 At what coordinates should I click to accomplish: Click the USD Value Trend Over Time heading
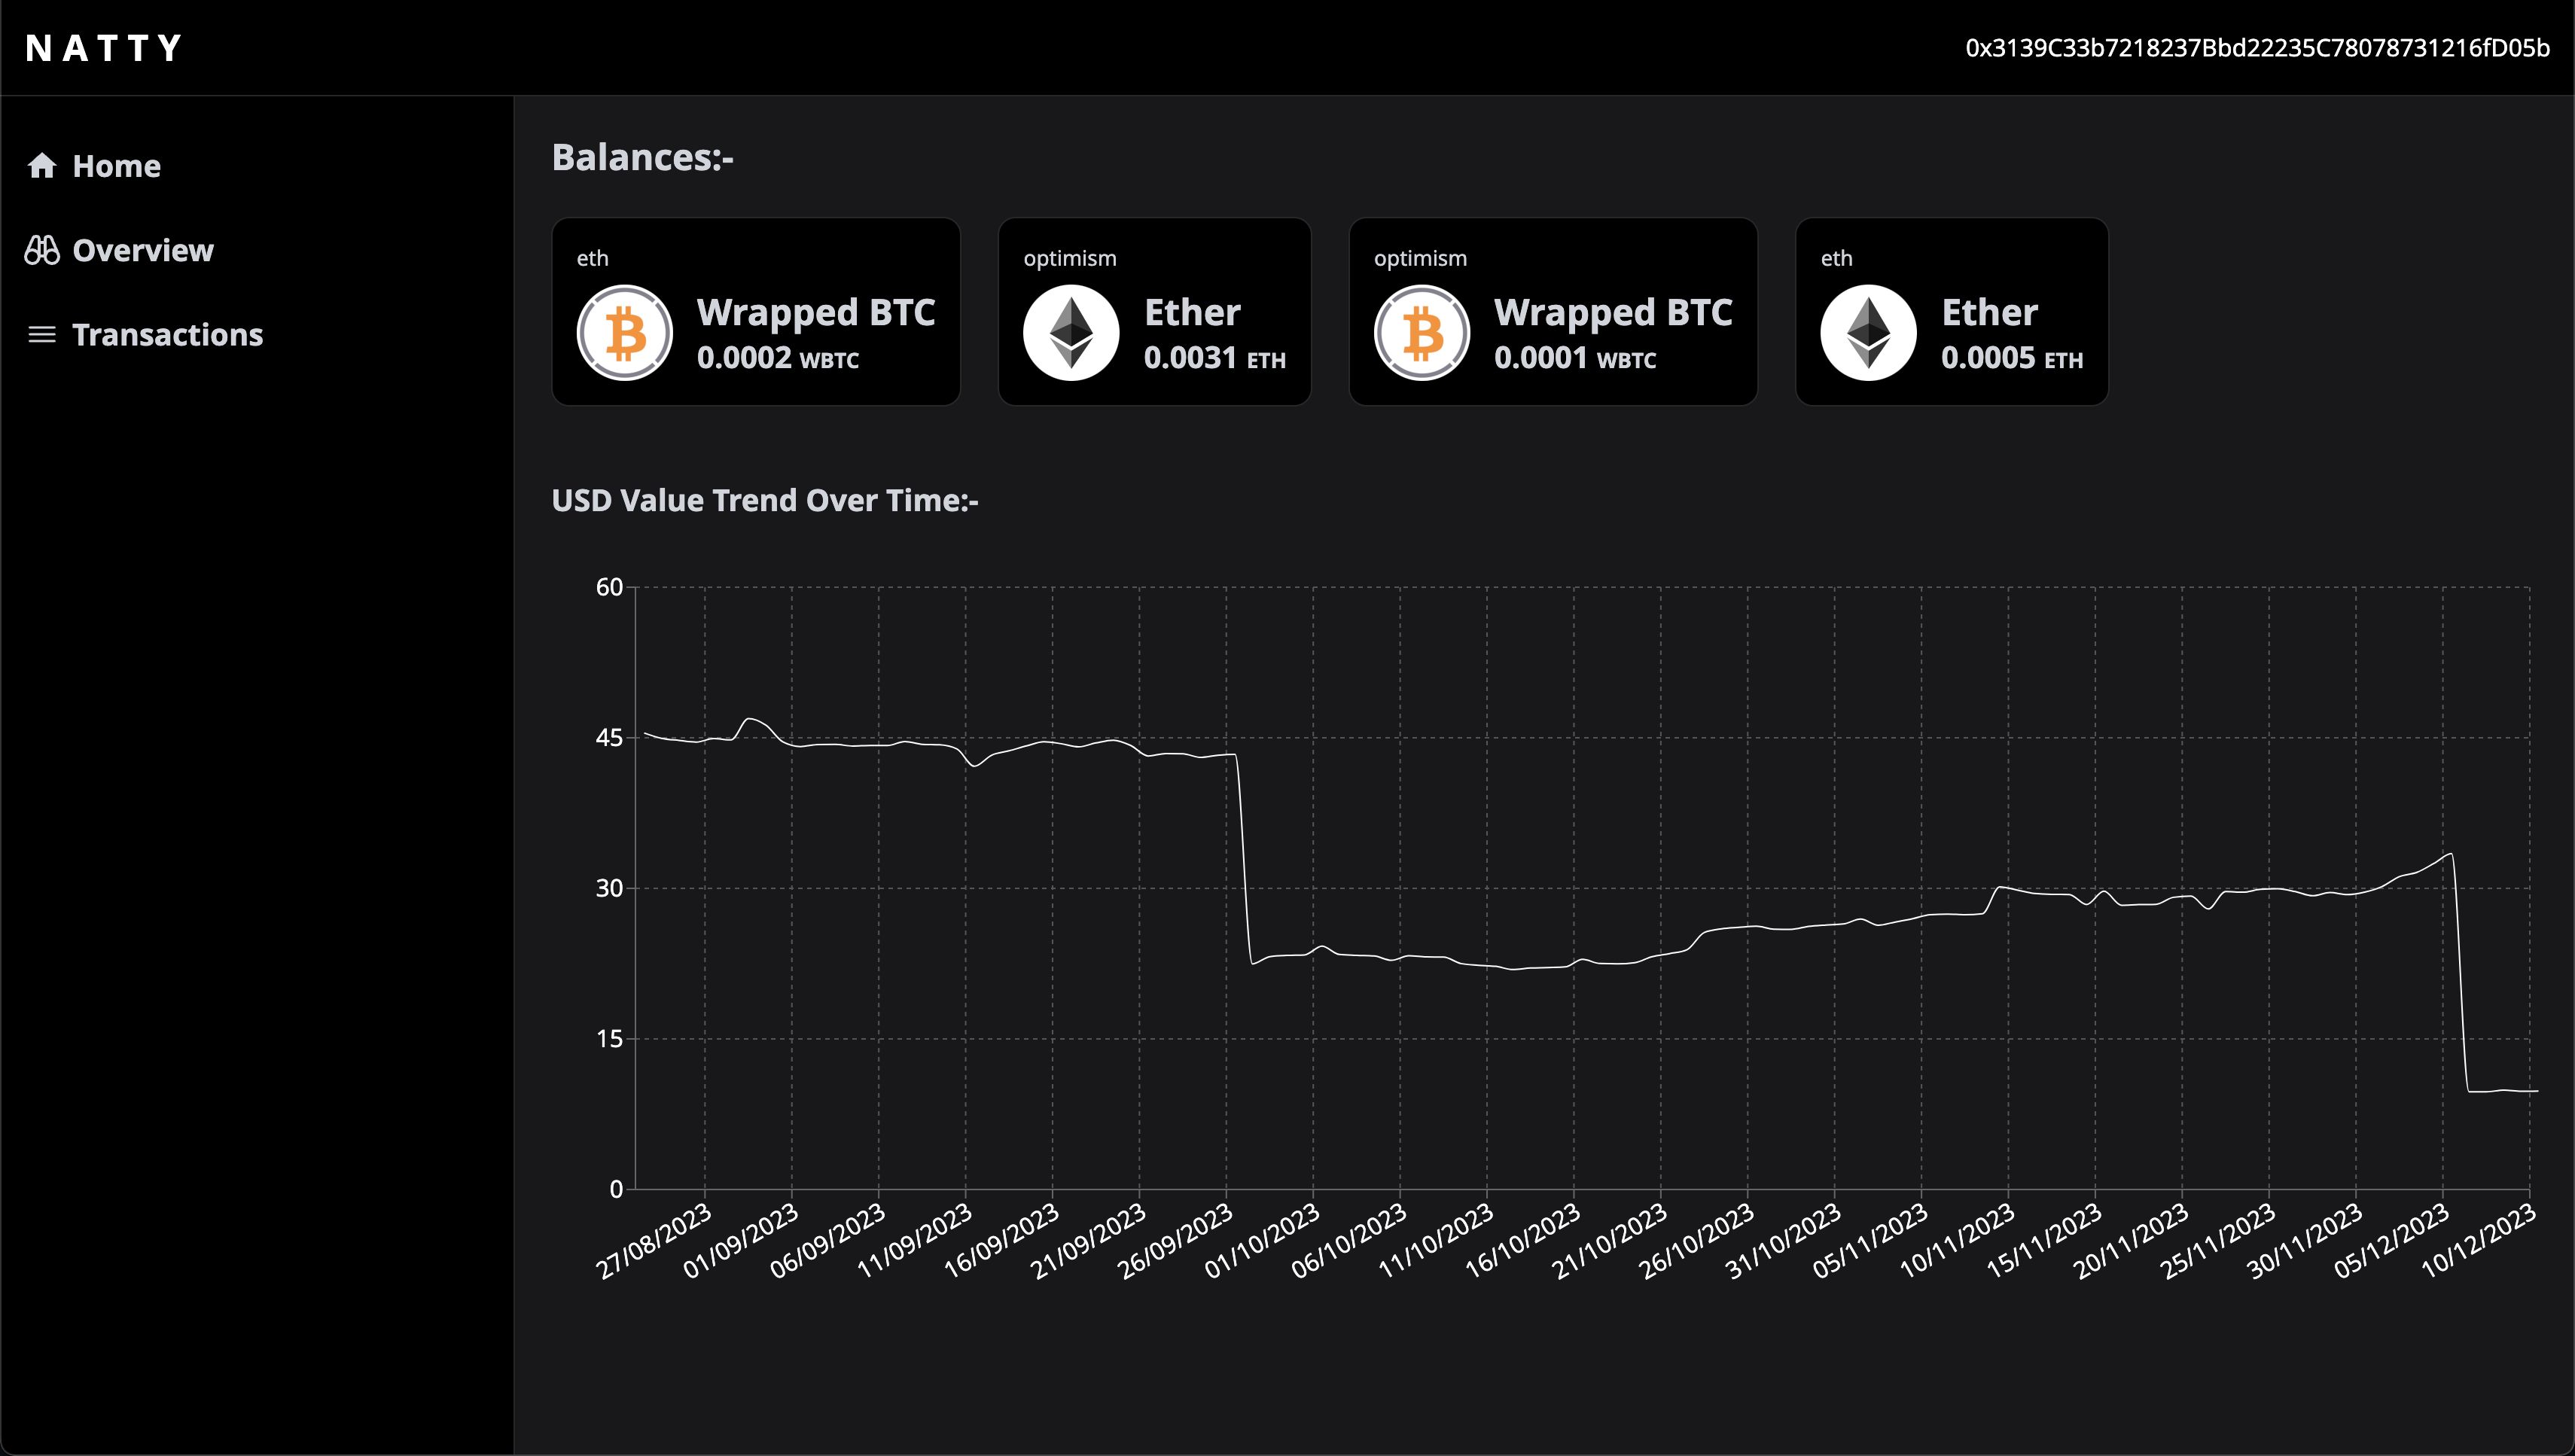[x=765, y=500]
